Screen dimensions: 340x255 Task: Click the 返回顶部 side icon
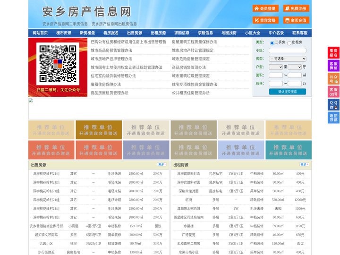[x=333, y=118]
